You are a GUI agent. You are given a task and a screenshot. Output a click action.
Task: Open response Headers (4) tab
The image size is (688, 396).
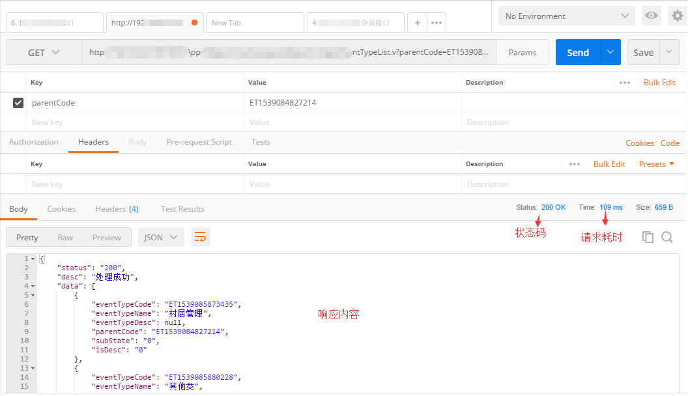[x=117, y=208]
